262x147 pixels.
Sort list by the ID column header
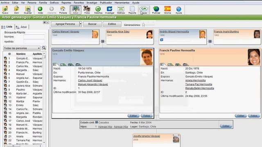pos(9,54)
